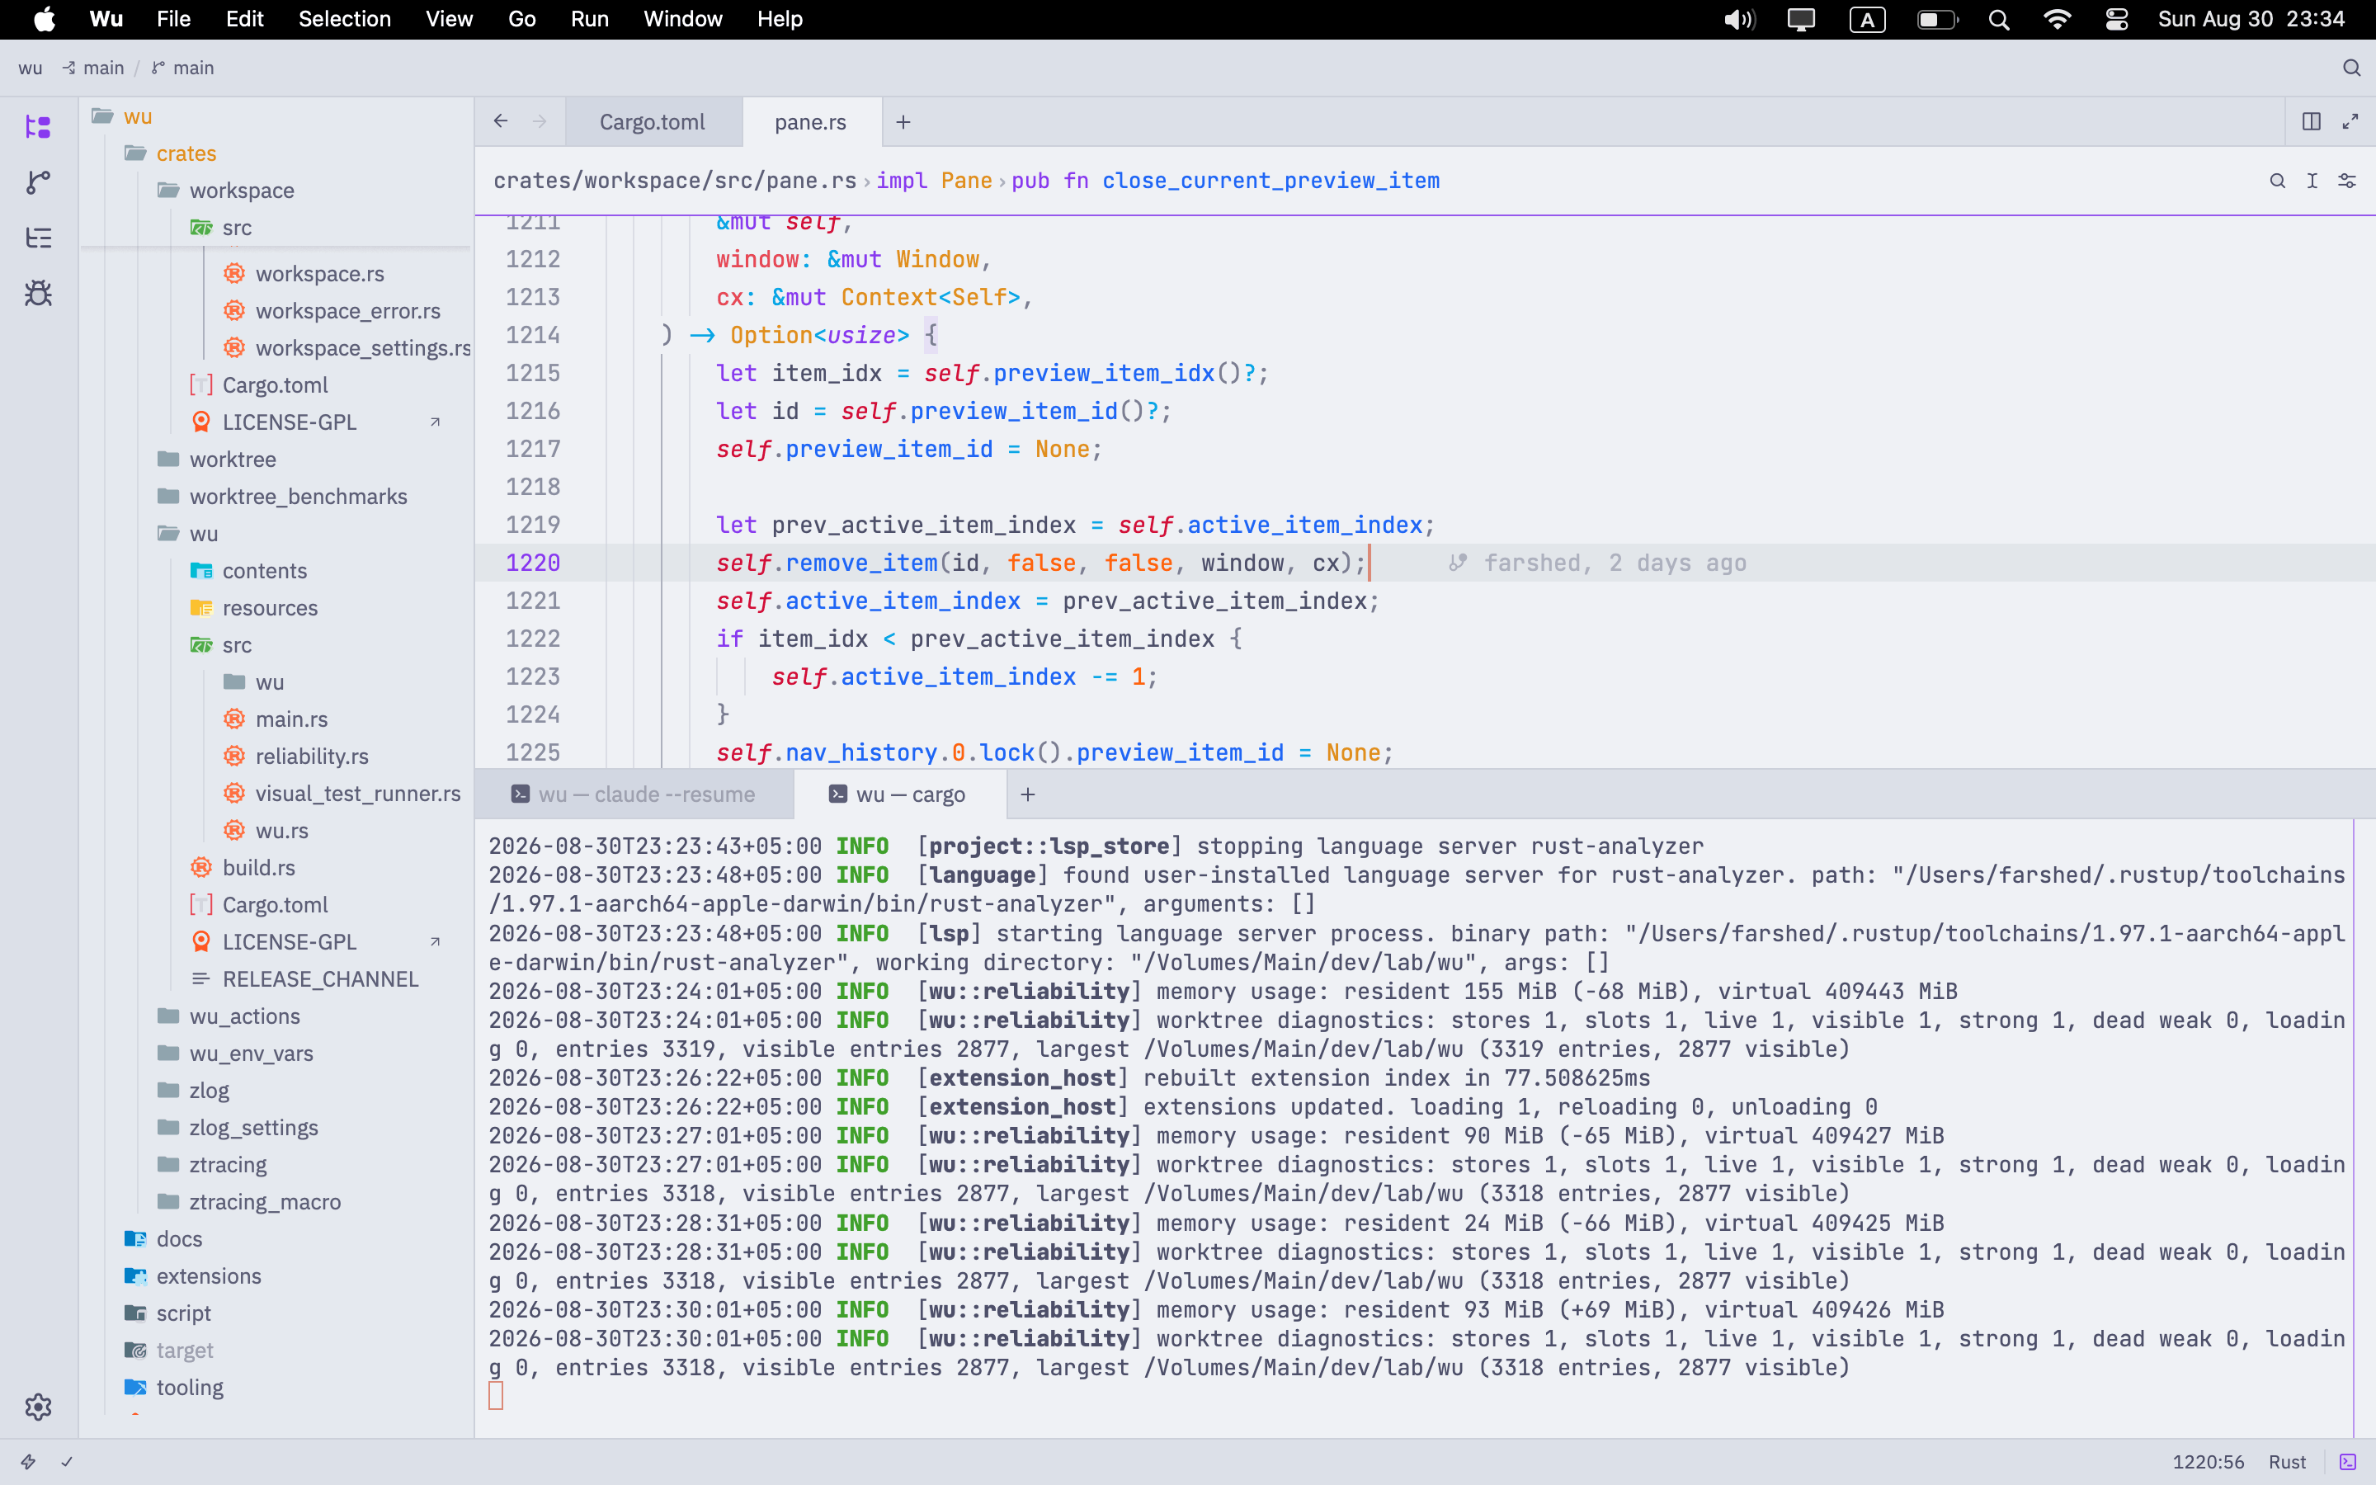Image resolution: width=2376 pixels, height=1485 pixels.
Task: Open the project panel icon in sidebar
Action: click(x=38, y=127)
